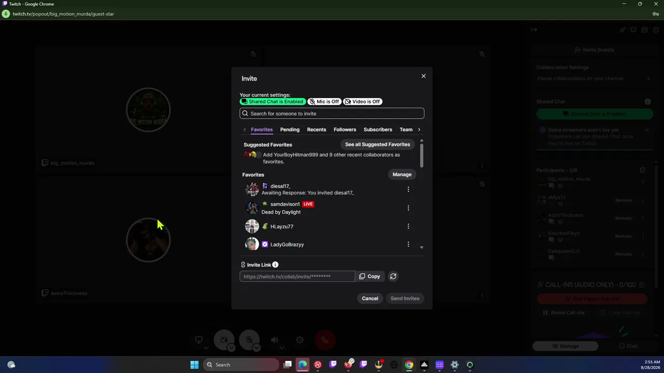Click See all Suggested Favorites
The image size is (664, 373).
pyautogui.click(x=378, y=145)
